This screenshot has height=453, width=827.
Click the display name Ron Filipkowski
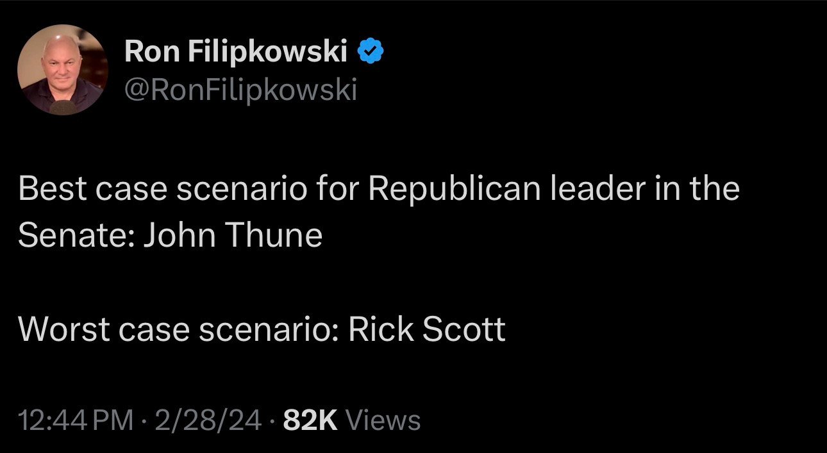click(x=236, y=51)
